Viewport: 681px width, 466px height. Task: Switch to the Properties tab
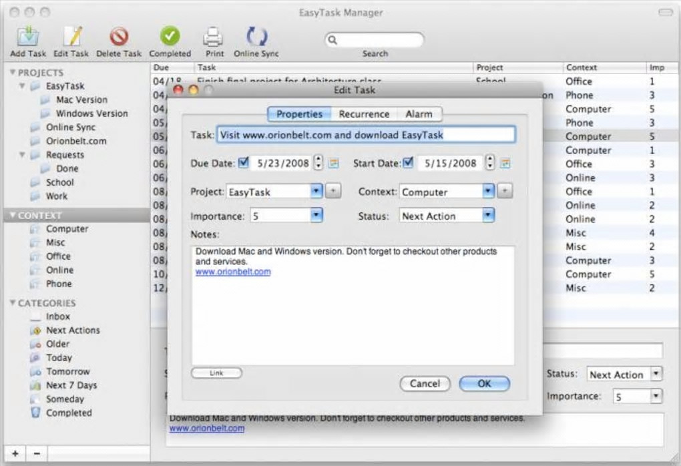click(x=299, y=114)
